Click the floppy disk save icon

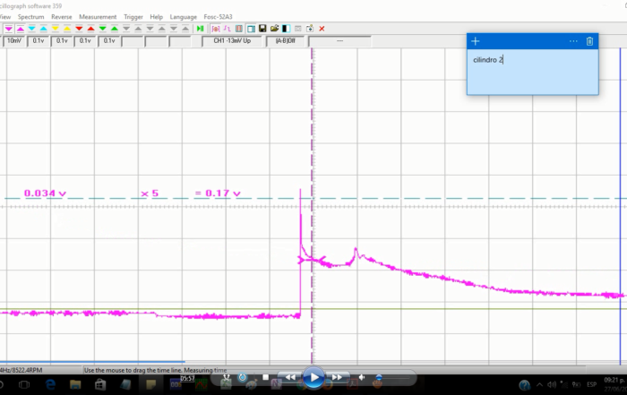point(262,29)
